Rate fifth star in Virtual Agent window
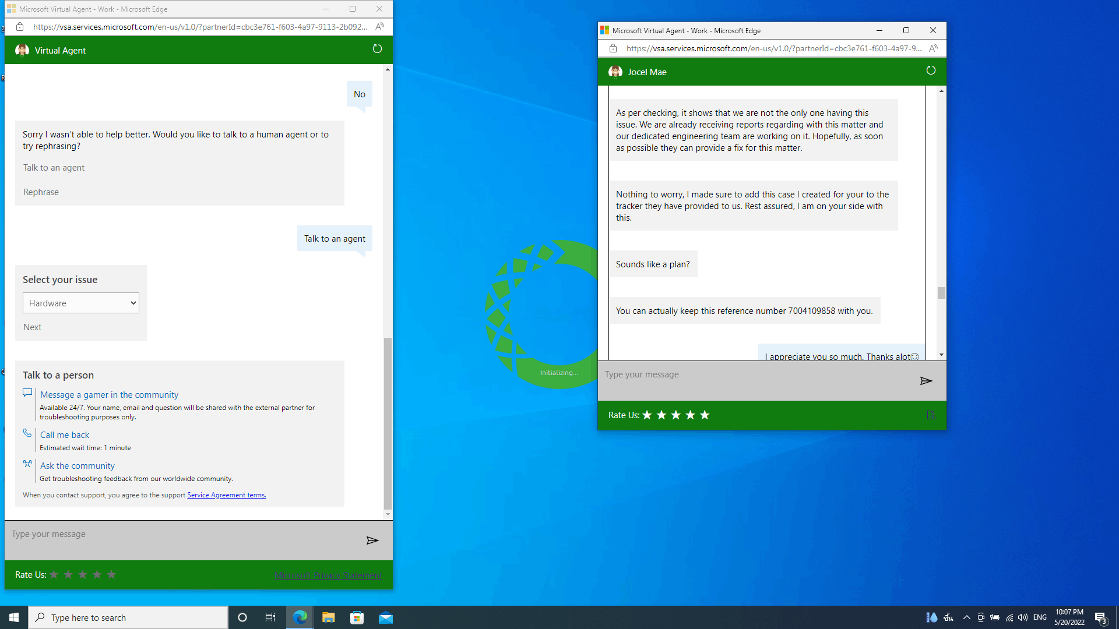Viewport: 1119px width, 629px height. pyautogui.click(x=111, y=574)
